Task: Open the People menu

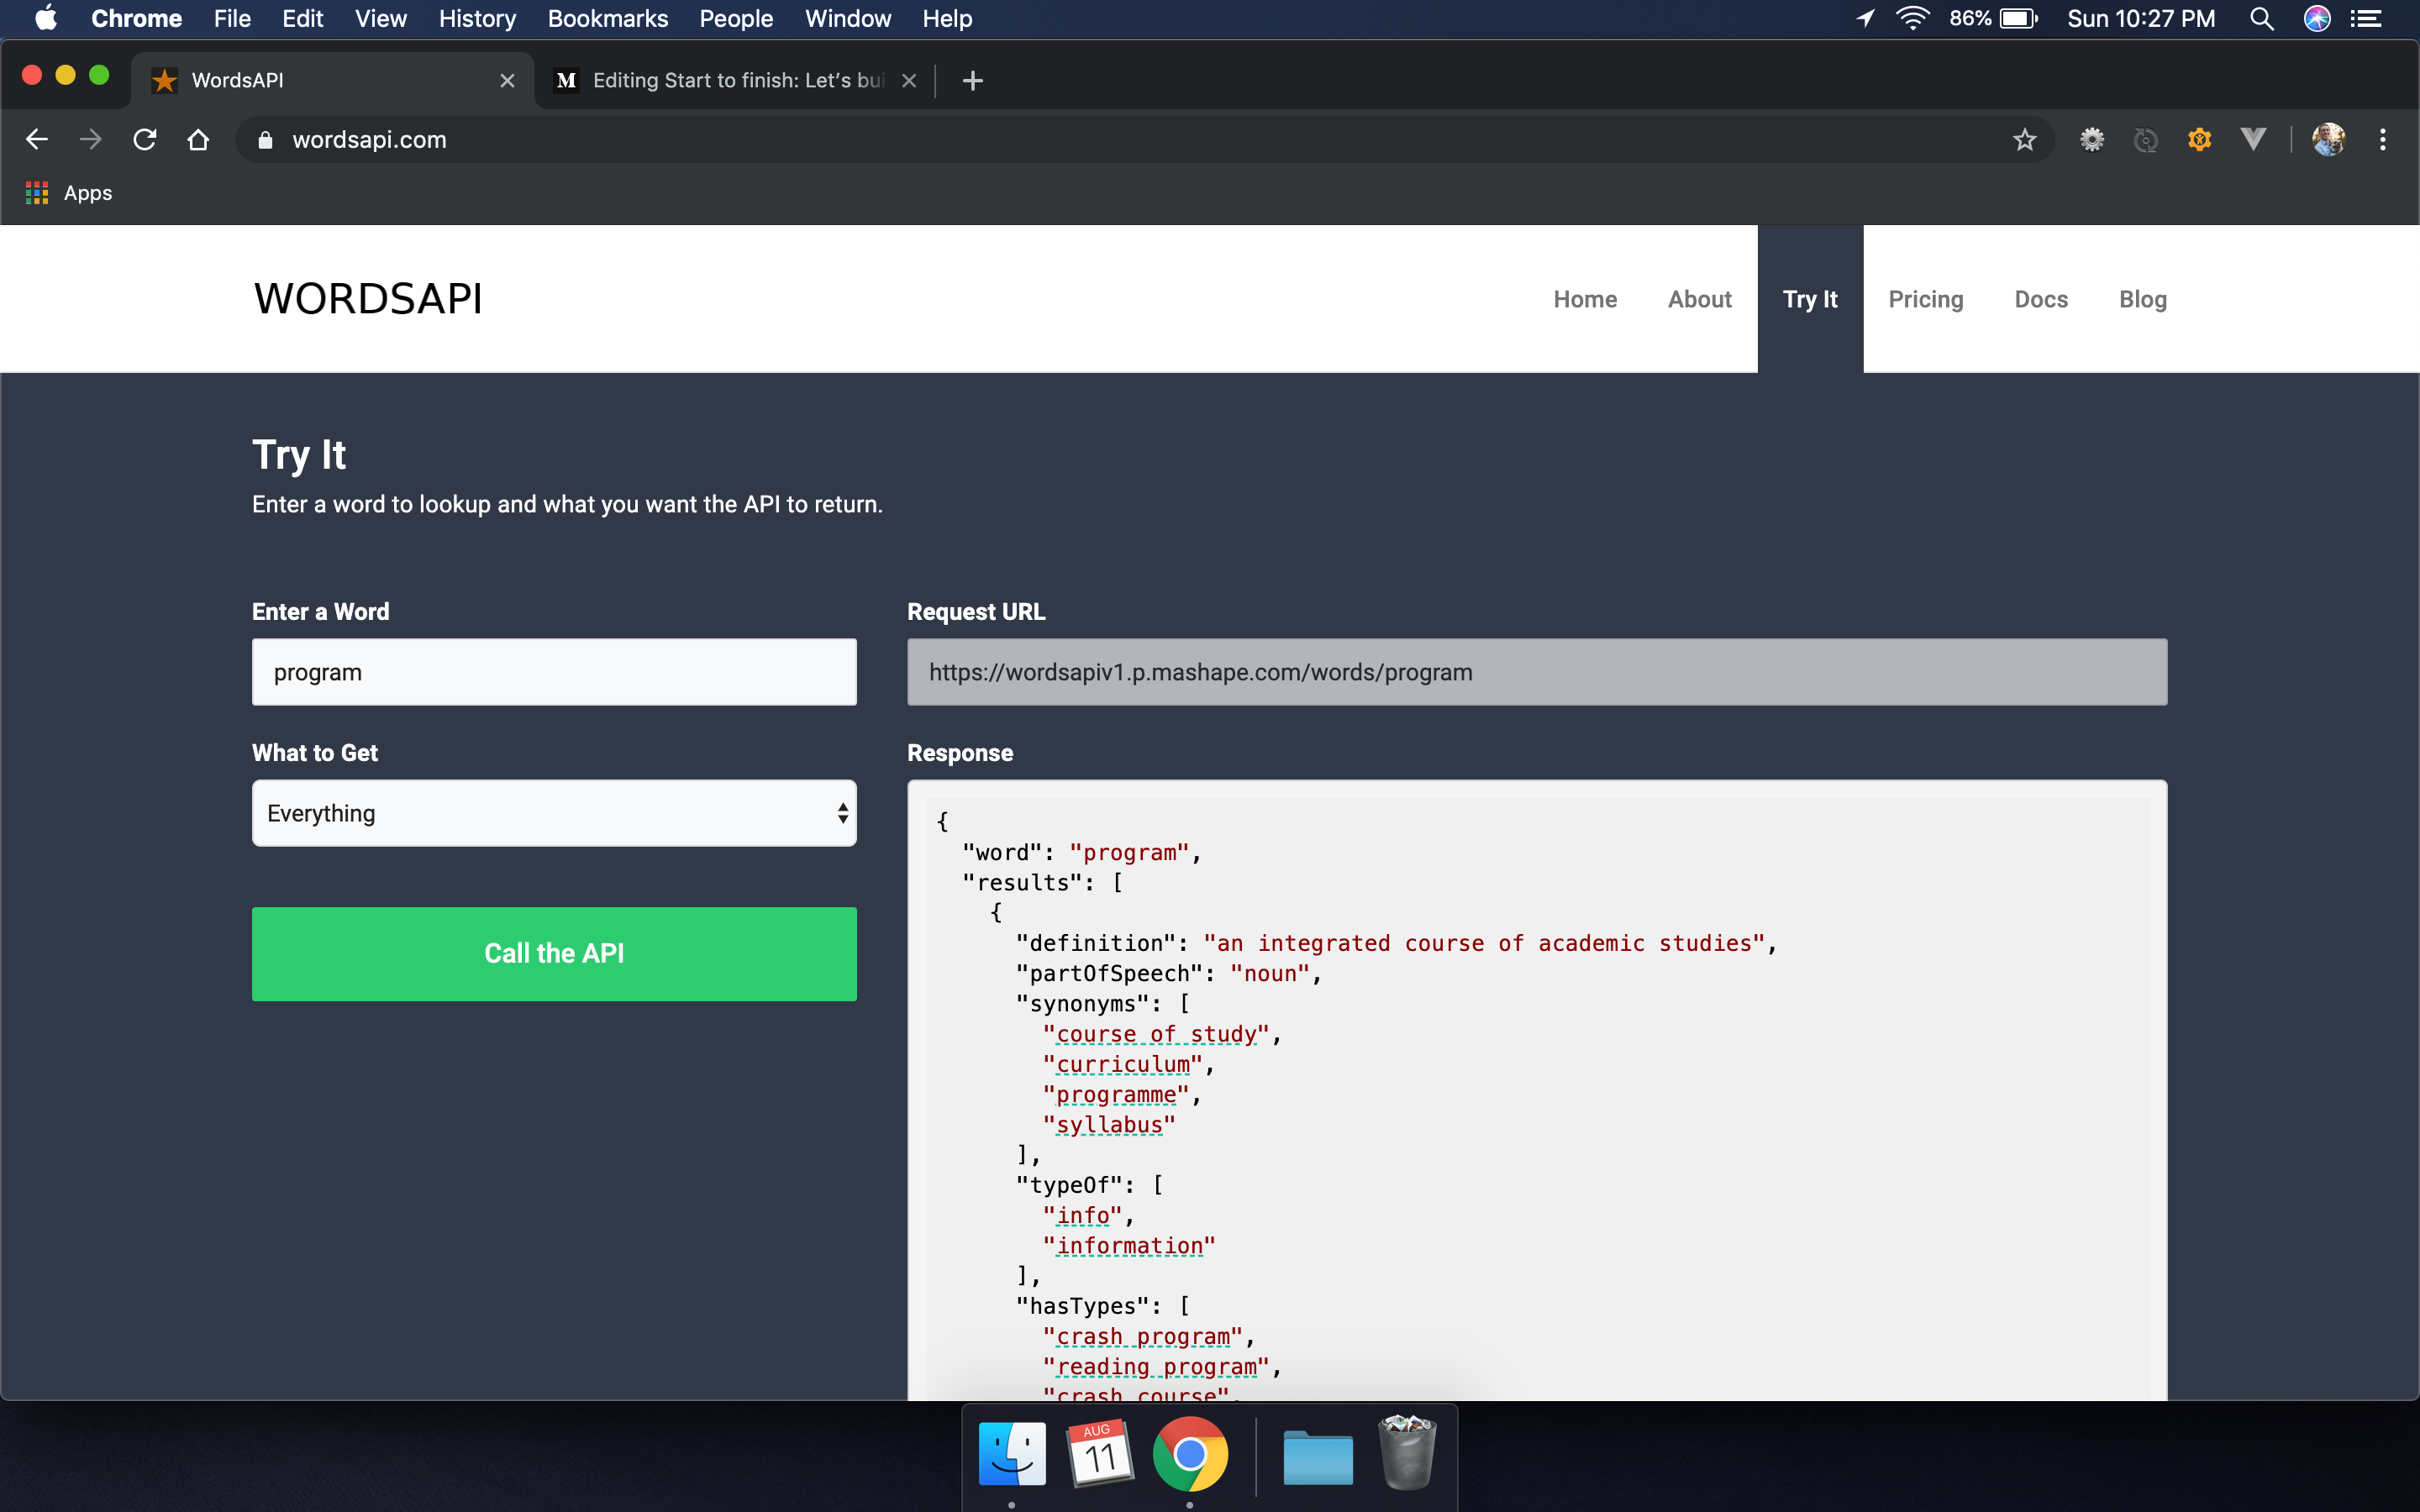Action: coord(736,18)
